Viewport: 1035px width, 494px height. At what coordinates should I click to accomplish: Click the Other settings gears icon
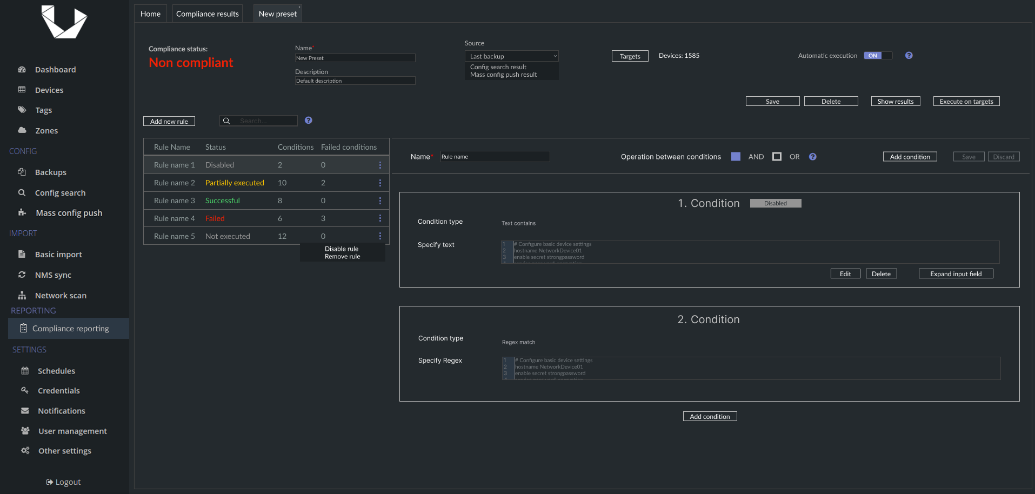coord(25,450)
